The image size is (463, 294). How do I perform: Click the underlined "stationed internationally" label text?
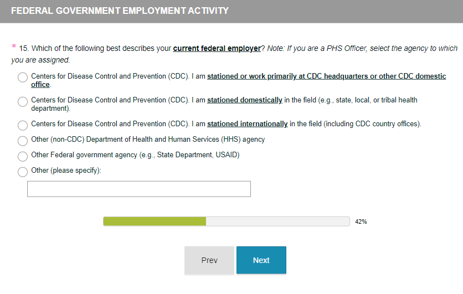pyautogui.click(x=247, y=124)
